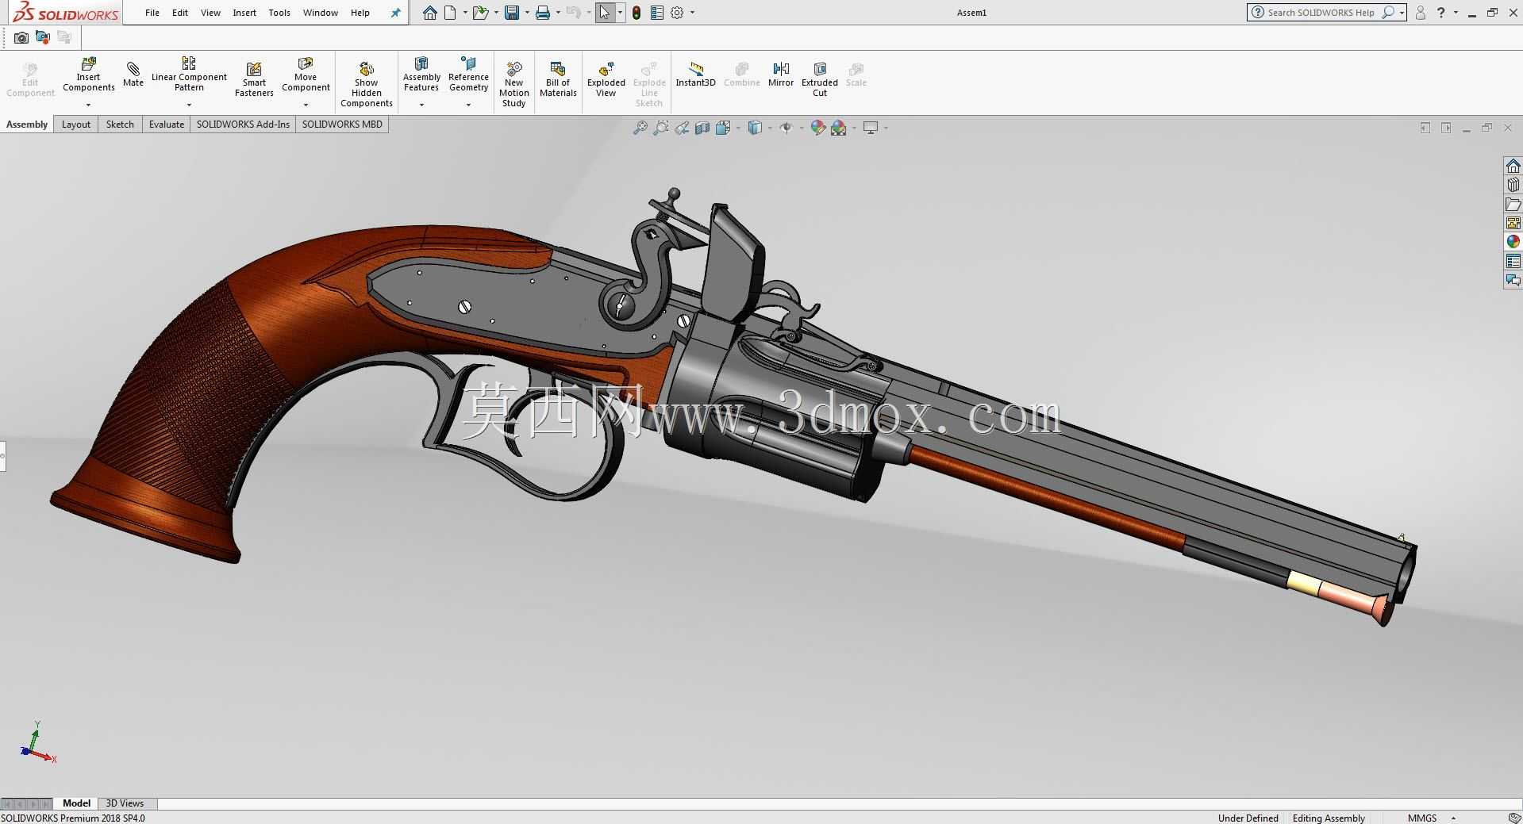Click the Mirror tool

tap(781, 75)
